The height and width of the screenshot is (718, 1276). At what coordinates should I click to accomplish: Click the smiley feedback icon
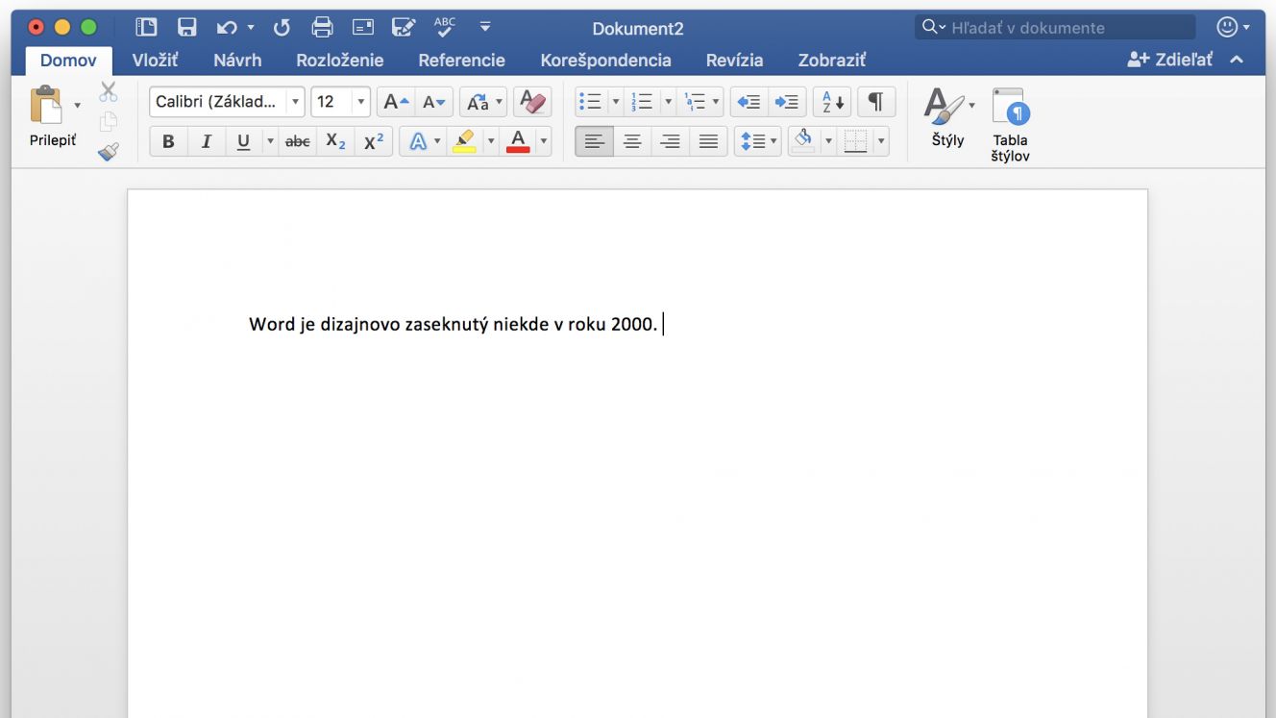pos(1227,27)
